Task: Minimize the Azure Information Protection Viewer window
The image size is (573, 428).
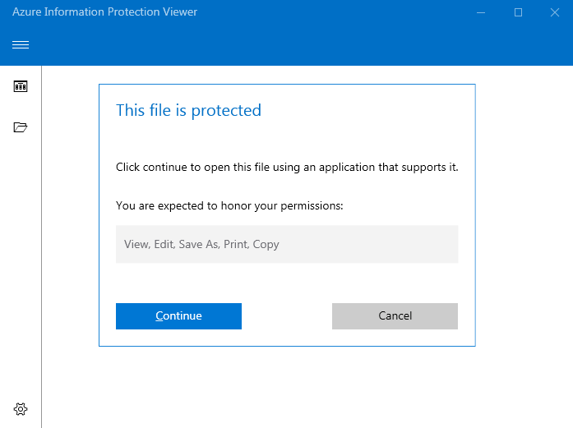Action: point(481,12)
